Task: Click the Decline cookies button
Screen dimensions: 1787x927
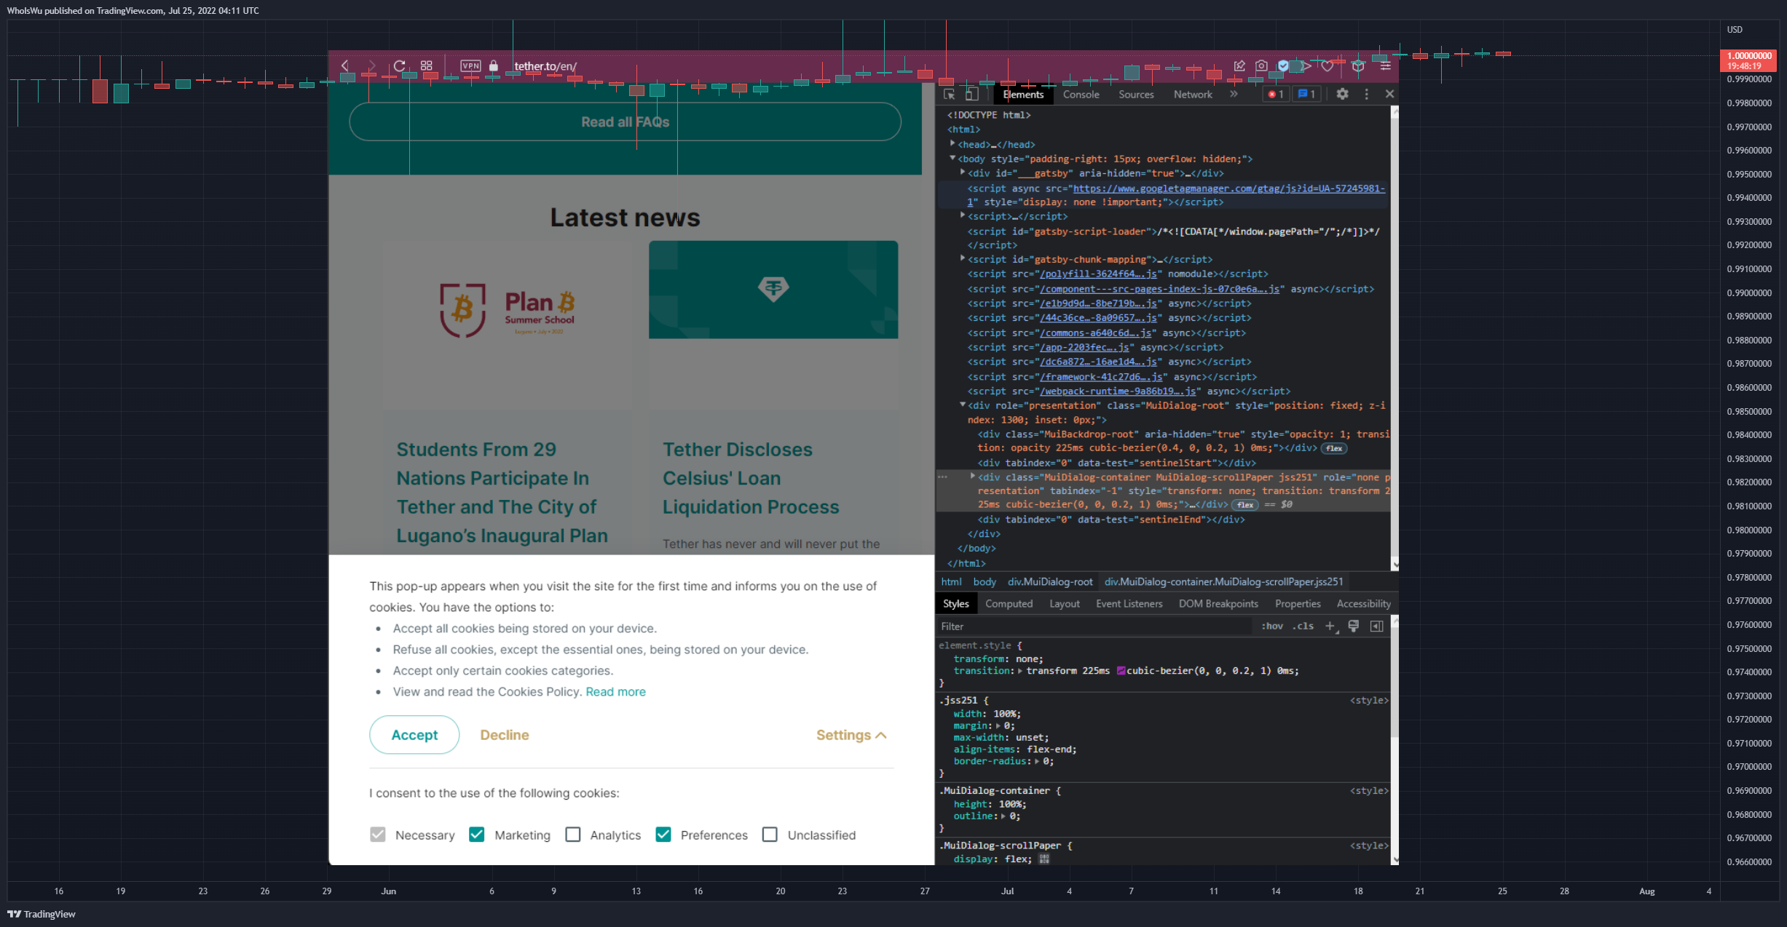Action: [x=505, y=735]
